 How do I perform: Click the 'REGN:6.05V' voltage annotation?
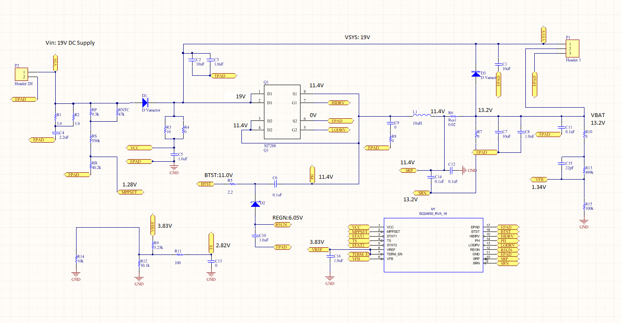288,217
